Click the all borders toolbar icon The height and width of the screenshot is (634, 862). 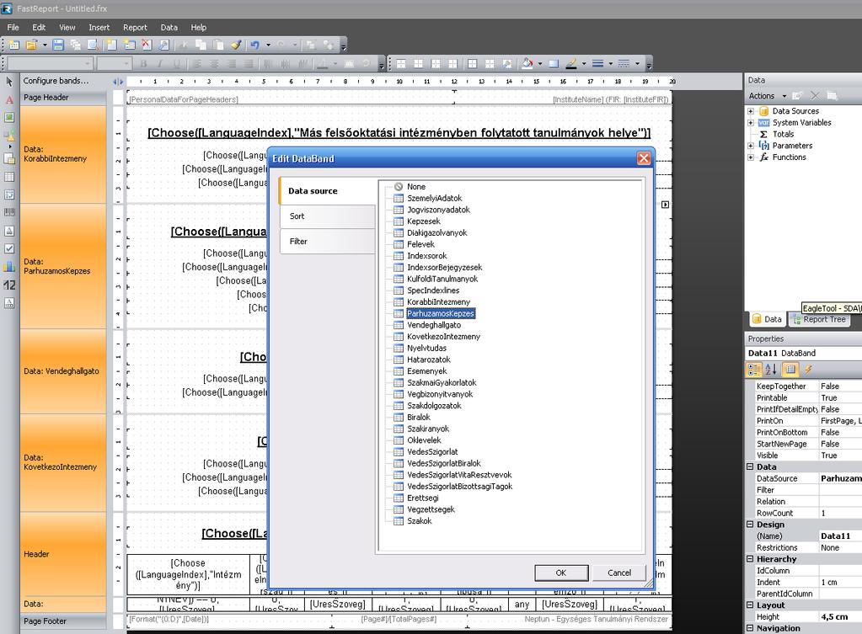(472, 64)
